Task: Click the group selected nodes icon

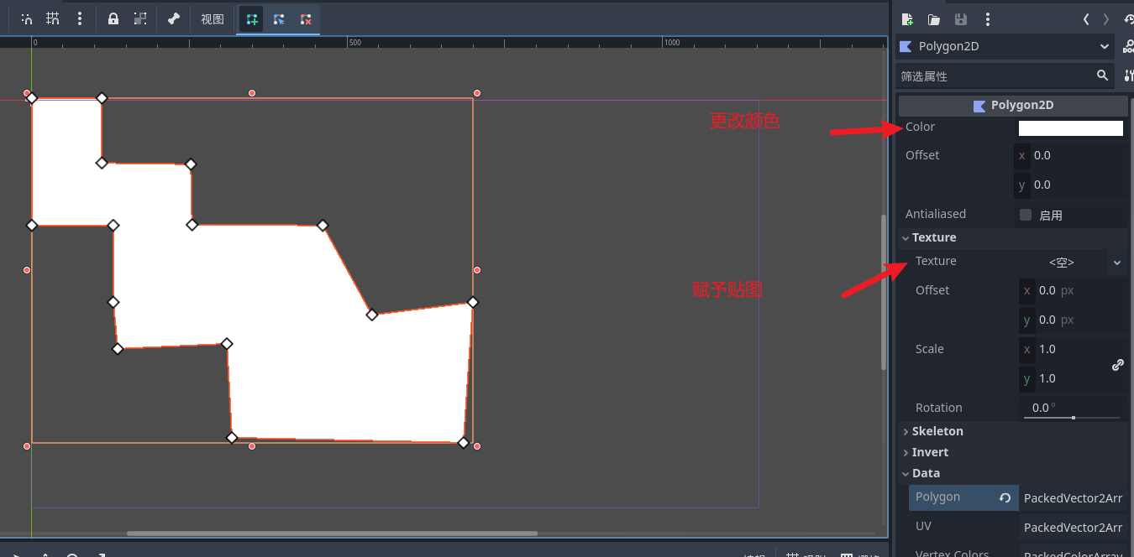Action: click(x=140, y=18)
